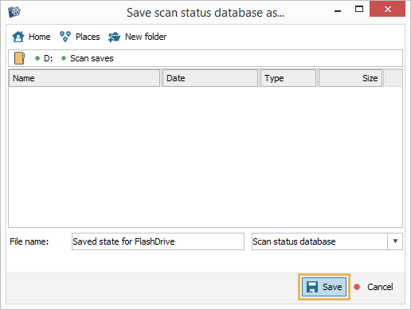Click the application icon in title bar

[x=14, y=12]
